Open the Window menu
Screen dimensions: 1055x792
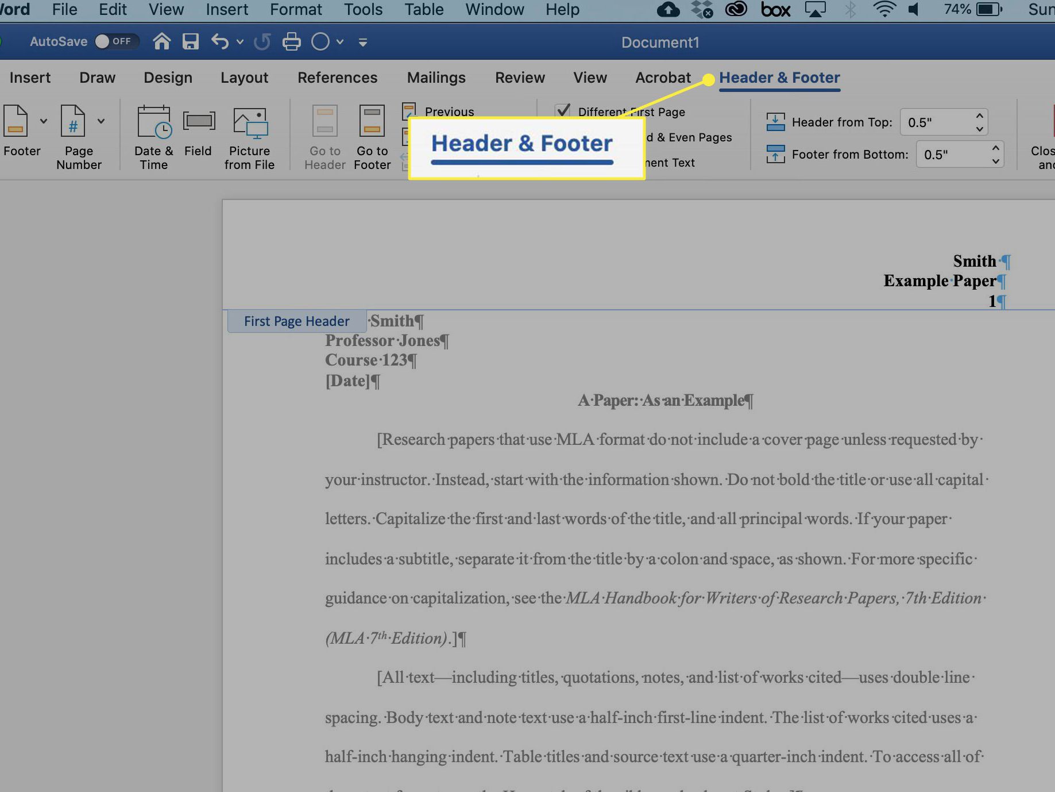[494, 10]
